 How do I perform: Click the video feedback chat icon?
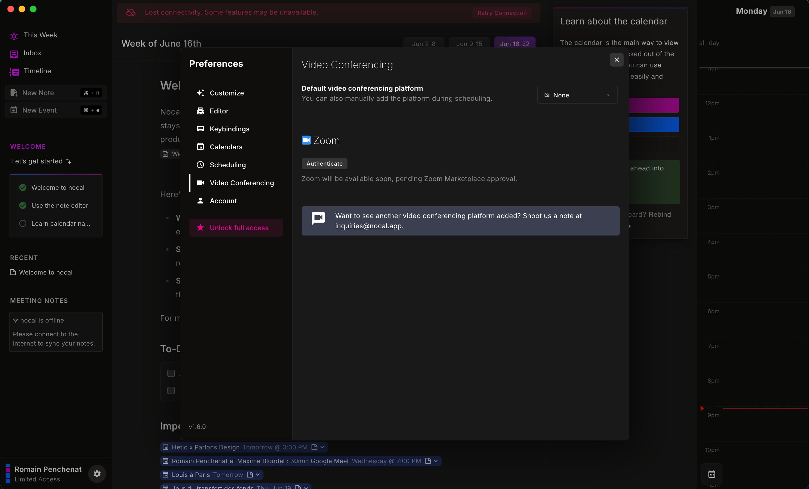coord(318,218)
